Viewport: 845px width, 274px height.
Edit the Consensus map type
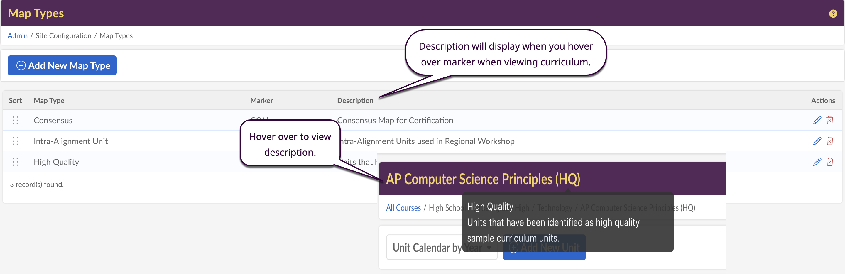pos(817,121)
